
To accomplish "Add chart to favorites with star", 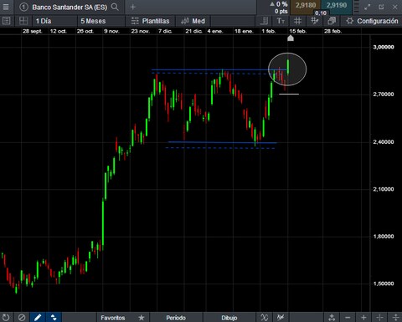I will tap(142, 318).
